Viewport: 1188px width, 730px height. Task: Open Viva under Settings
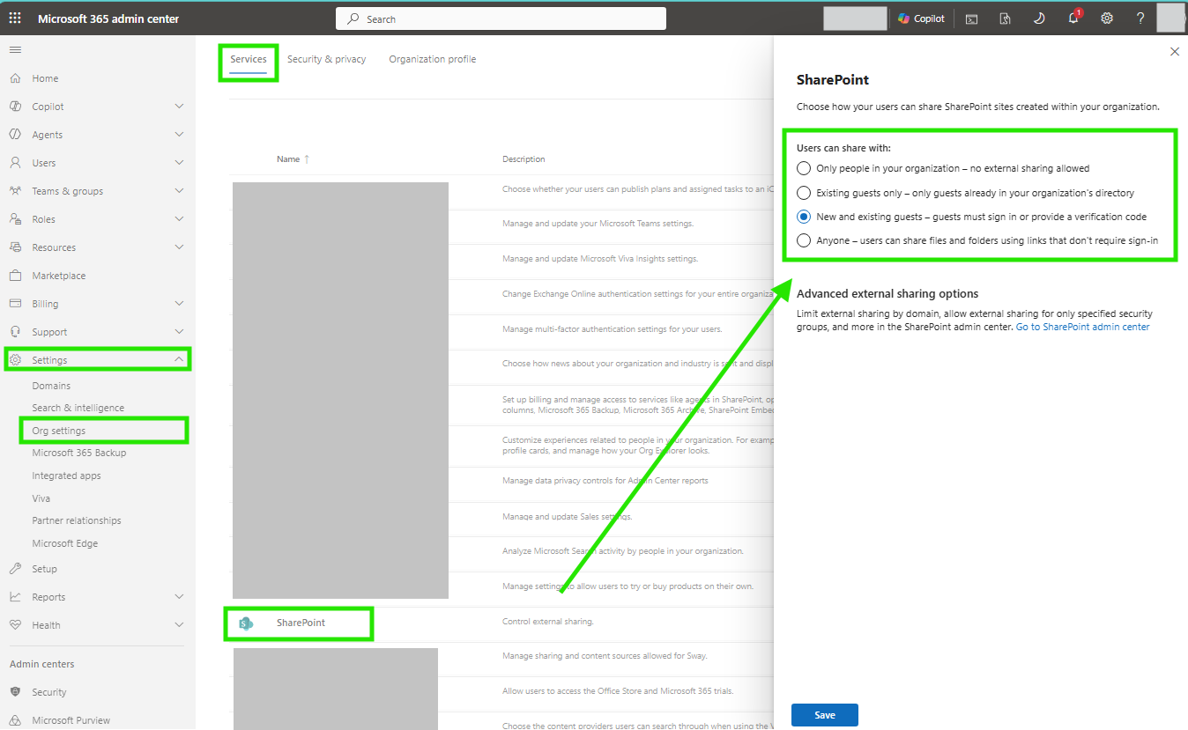click(x=41, y=498)
